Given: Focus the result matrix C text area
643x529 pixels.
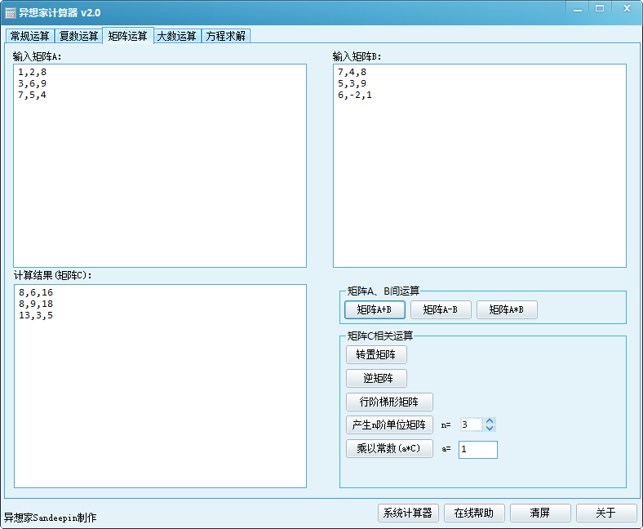Looking at the screenshot, I should coord(160,385).
